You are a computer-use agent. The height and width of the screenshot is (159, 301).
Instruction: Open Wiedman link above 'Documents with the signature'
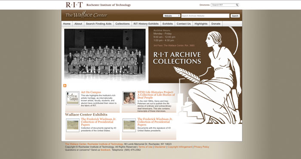point(155,122)
